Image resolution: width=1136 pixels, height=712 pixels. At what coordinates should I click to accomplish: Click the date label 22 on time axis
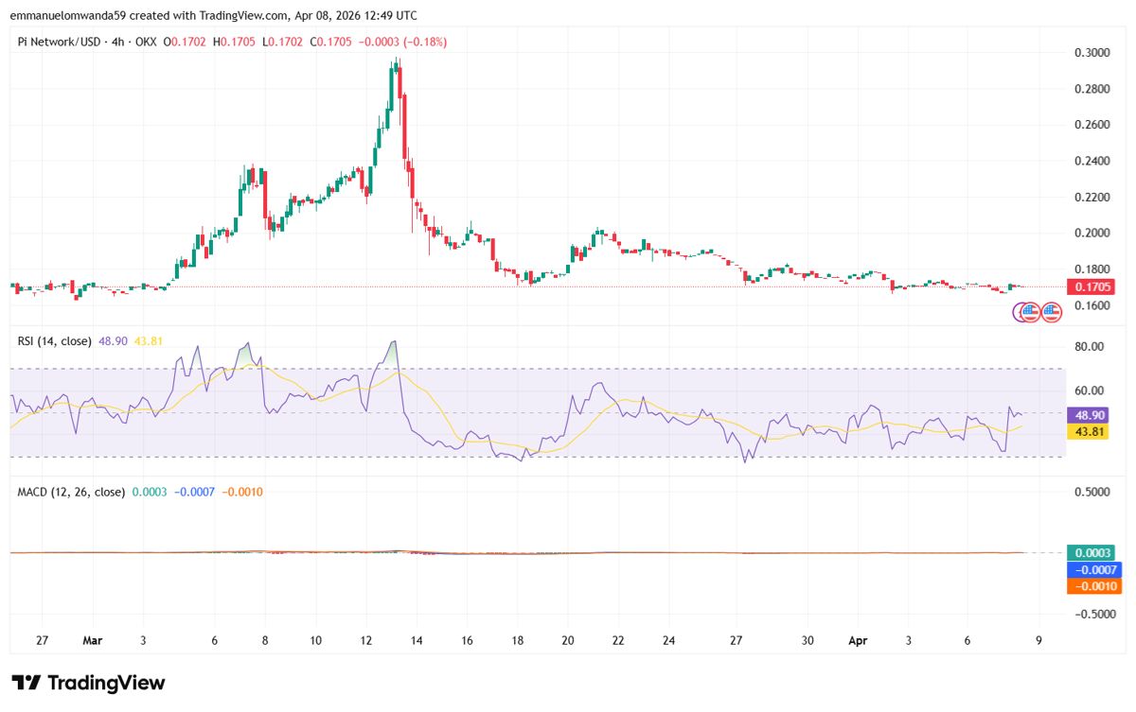(617, 640)
